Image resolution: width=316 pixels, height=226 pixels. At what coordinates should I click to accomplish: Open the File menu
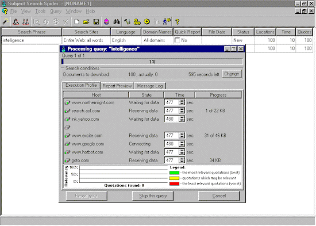(14, 12)
